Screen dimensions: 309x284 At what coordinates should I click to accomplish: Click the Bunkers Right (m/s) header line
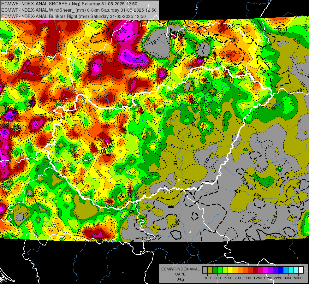point(74,16)
